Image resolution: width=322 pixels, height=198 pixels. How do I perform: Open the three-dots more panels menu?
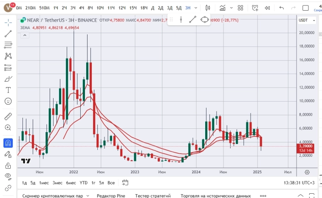click(x=263, y=196)
